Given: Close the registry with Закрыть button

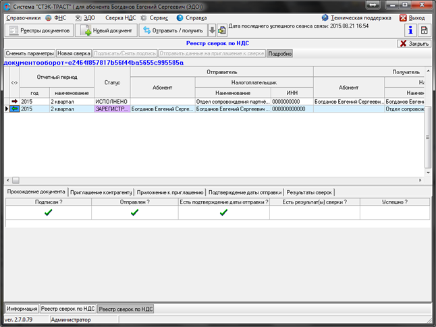Looking at the screenshot, I should (414, 44).
